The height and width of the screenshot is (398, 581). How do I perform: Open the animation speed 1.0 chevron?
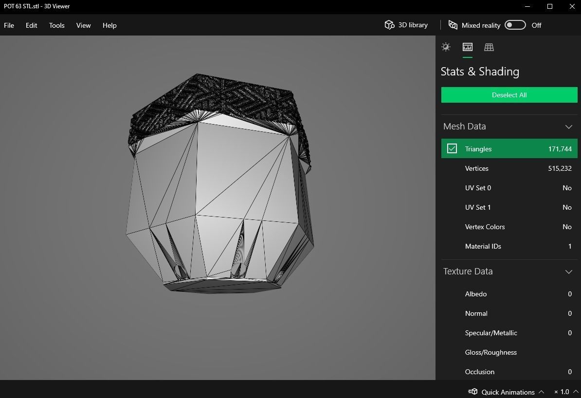(x=576, y=391)
